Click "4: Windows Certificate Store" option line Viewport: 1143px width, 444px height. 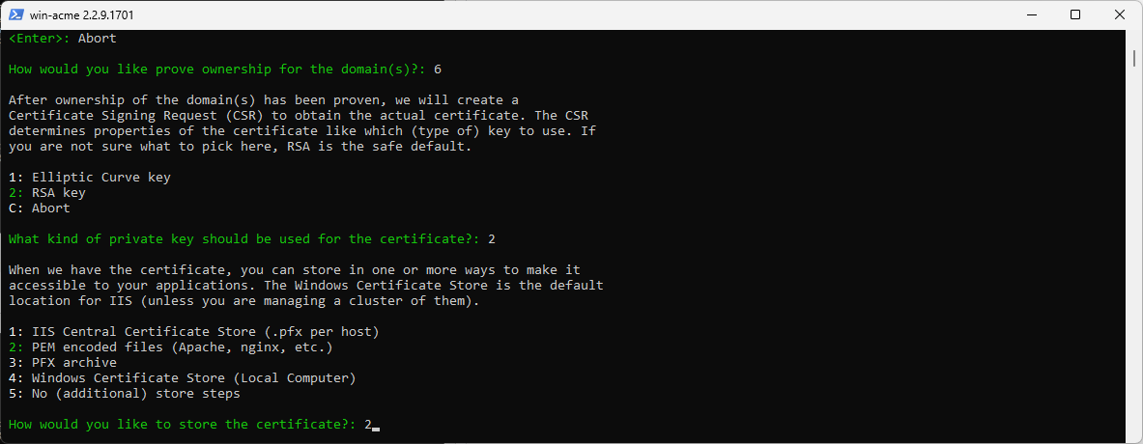tap(183, 377)
